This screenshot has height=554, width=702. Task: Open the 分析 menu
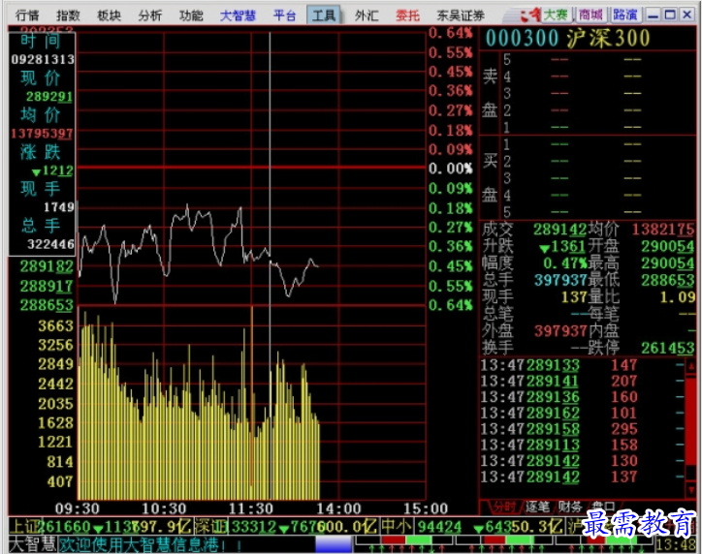click(x=150, y=15)
